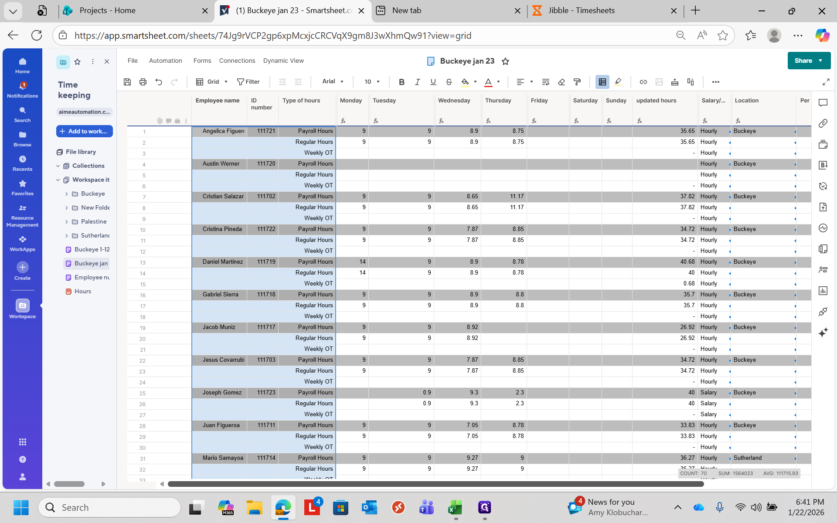Screen dimensions: 837x523
Task: Click the Undo arrow icon
Action: coord(159,82)
